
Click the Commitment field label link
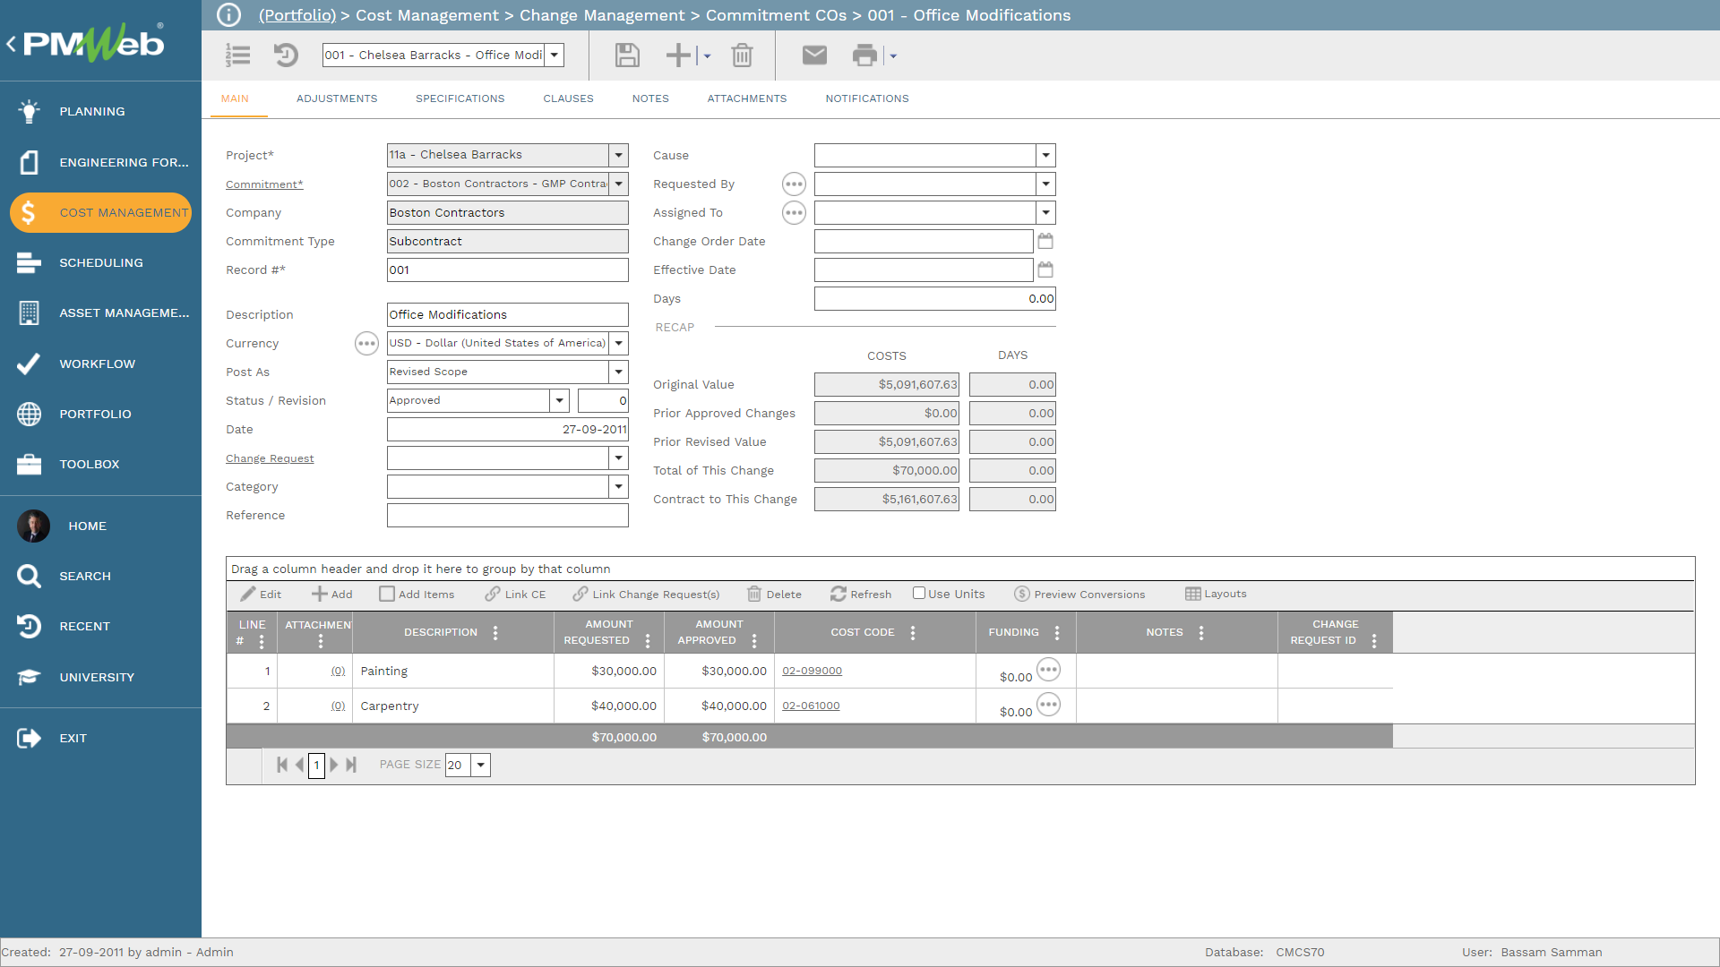(x=264, y=184)
